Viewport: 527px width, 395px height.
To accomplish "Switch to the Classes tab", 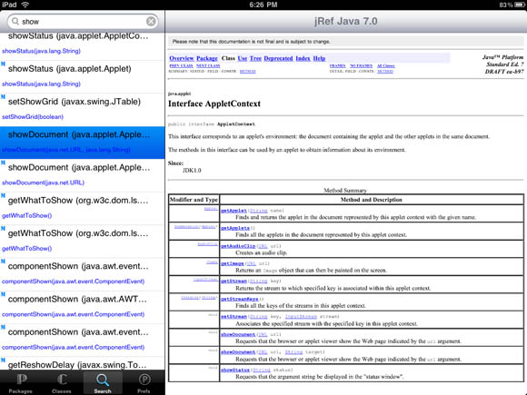I will 62,382.
